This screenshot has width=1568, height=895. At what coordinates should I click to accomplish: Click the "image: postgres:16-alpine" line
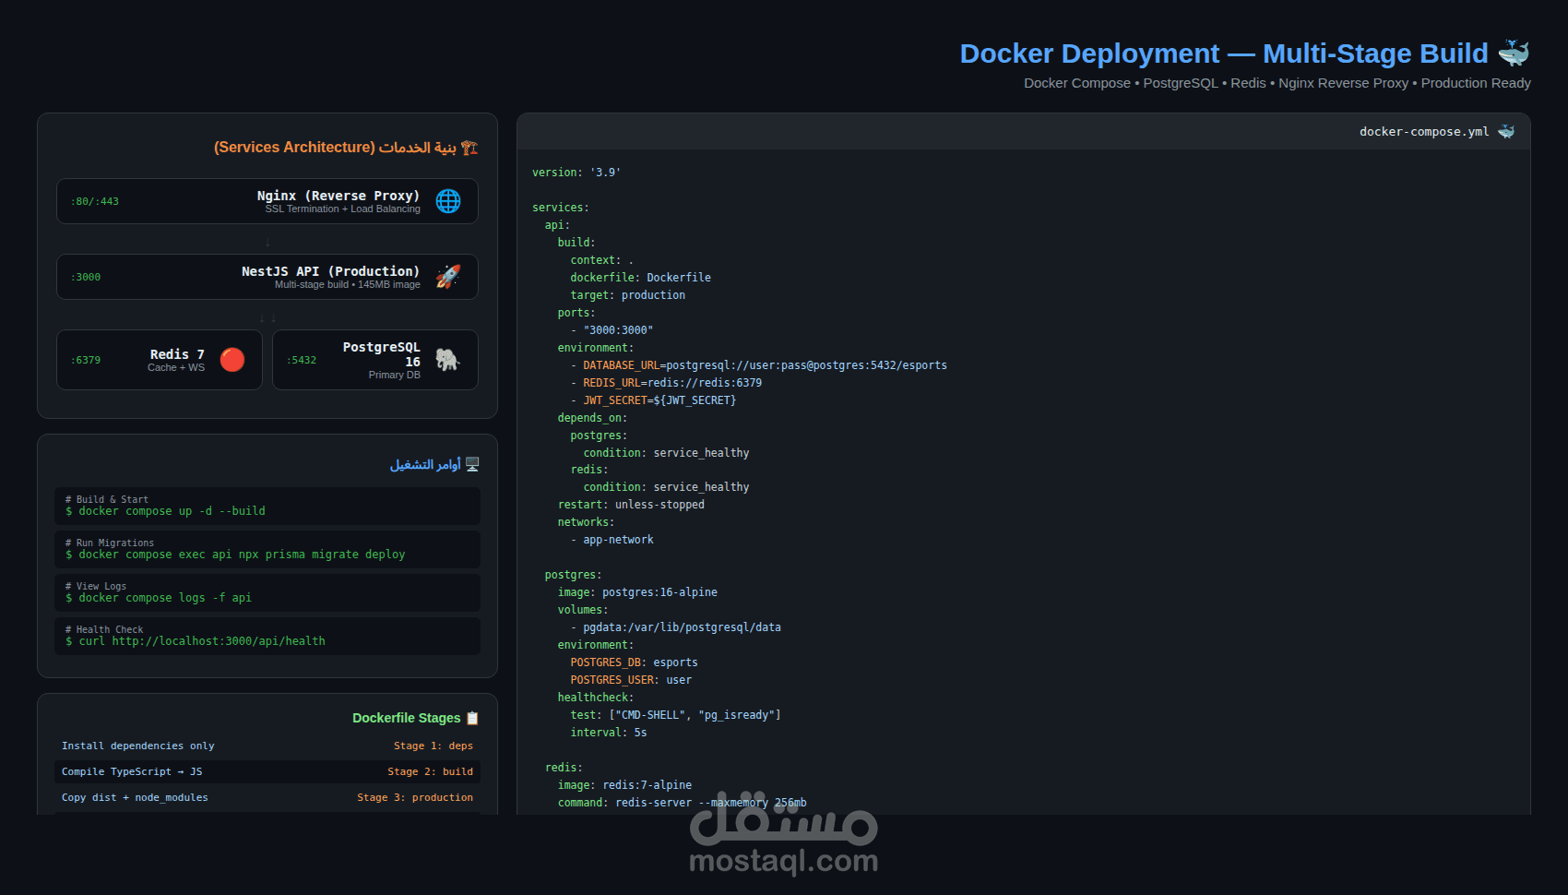pos(637,592)
